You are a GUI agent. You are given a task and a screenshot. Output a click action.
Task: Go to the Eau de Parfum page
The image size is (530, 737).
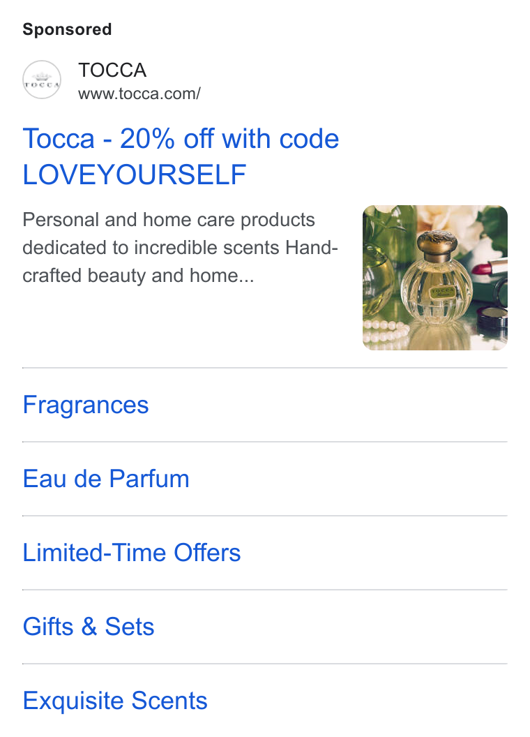106,479
